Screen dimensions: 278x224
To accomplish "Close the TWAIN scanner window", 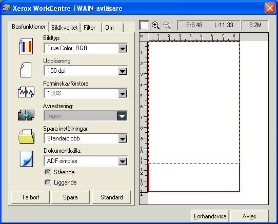I will [x=270, y=8].
